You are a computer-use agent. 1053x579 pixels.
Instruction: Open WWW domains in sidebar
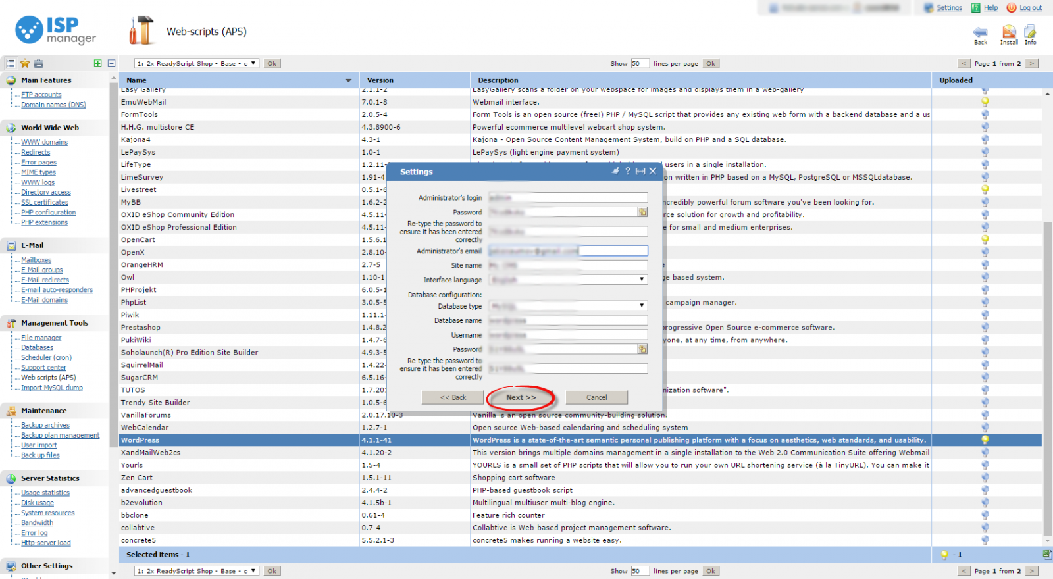[44, 142]
